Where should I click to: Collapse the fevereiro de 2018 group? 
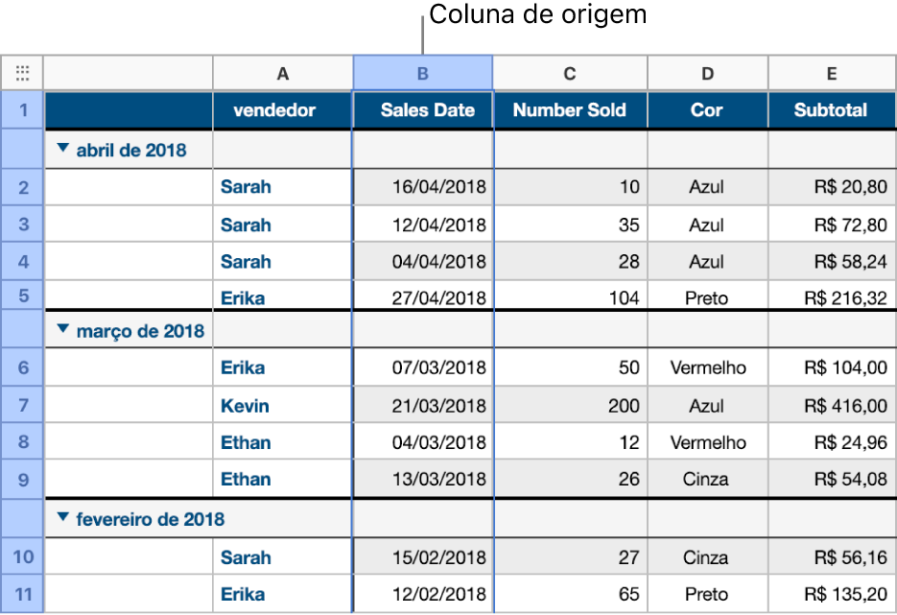[62, 518]
